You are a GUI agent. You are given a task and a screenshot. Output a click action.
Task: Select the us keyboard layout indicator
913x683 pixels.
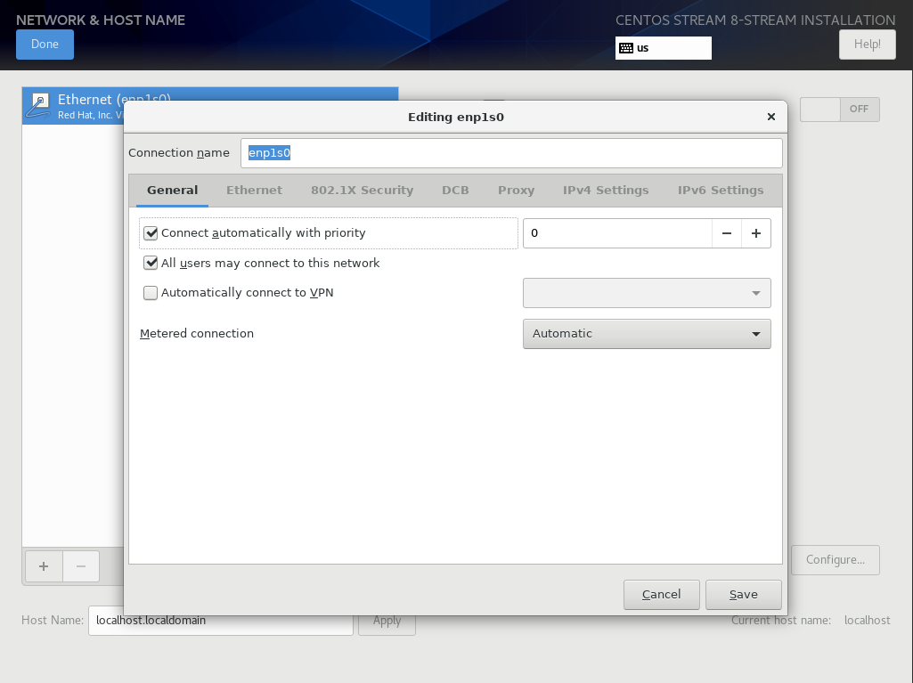[664, 48]
